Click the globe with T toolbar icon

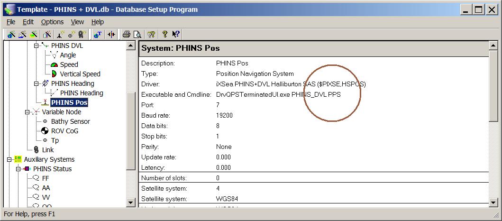pyautogui.click(x=98, y=34)
